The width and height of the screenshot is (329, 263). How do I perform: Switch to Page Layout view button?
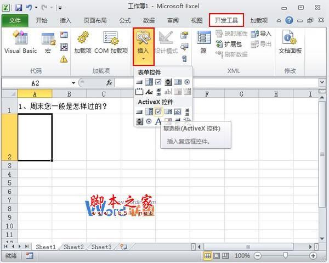click(217, 256)
